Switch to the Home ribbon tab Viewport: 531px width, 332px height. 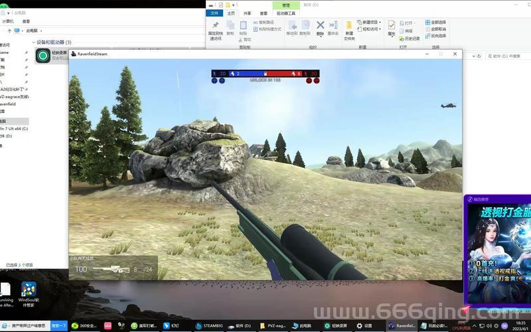(x=231, y=13)
